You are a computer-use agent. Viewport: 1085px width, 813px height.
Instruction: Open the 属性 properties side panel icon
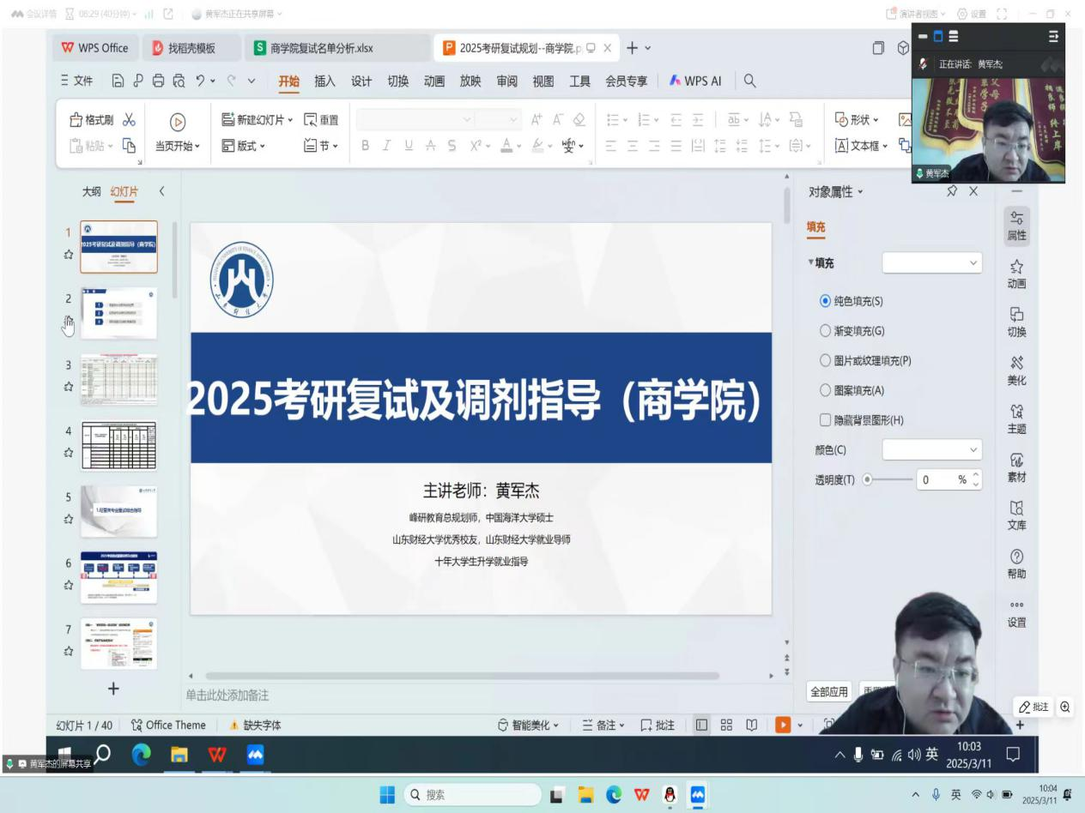pos(1017,226)
